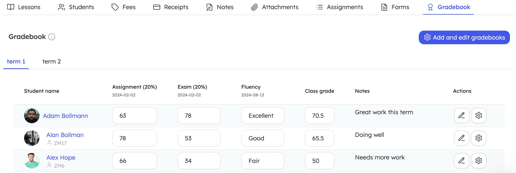Switch to the term 2 tab
This screenshot has width=516, height=173.
52,62
